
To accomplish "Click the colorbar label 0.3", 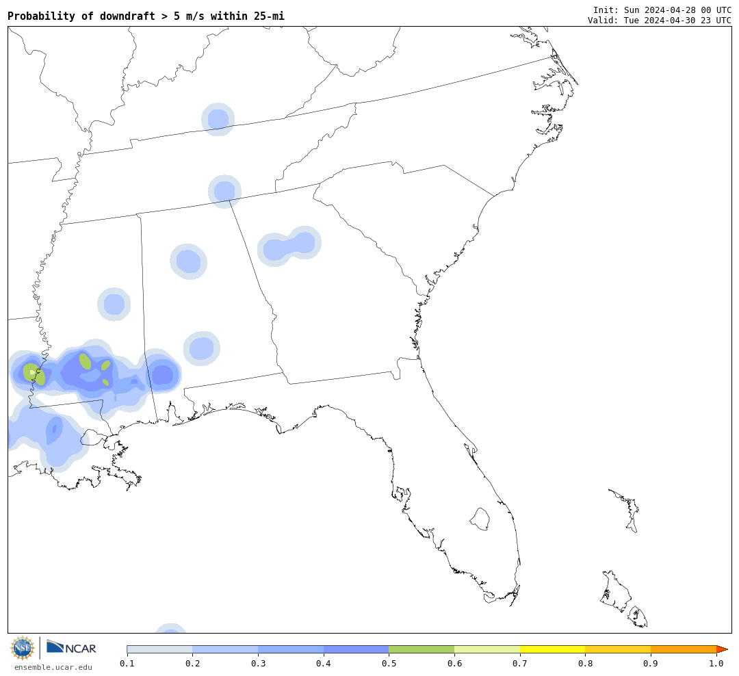I will pyautogui.click(x=258, y=664).
